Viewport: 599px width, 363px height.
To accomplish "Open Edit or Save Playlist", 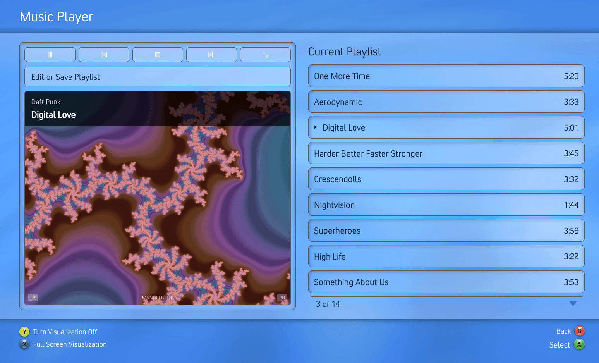I will (x=158, y=77).
